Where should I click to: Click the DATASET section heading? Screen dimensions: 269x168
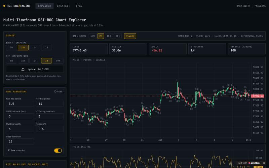(11, 36)
